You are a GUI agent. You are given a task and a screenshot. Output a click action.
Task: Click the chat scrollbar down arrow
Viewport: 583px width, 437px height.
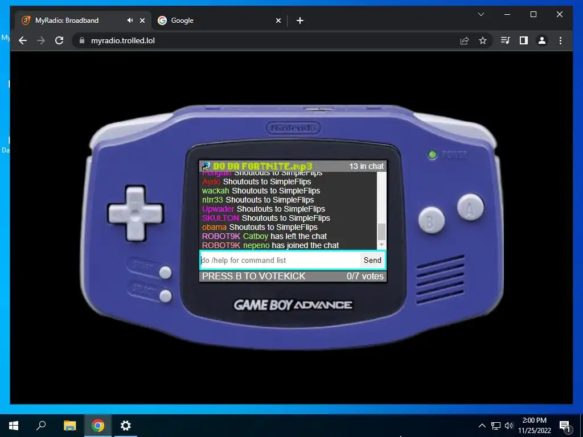click(381, 245)
